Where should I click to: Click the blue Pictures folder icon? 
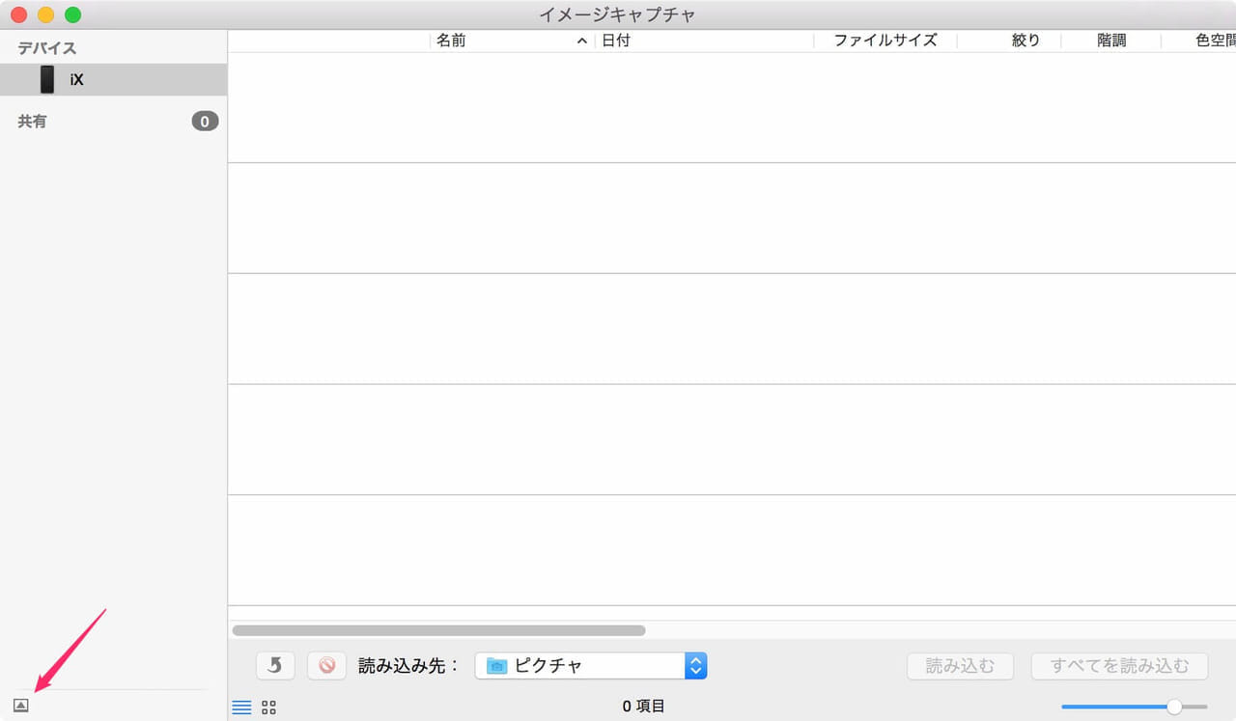[x=496, y=666]
